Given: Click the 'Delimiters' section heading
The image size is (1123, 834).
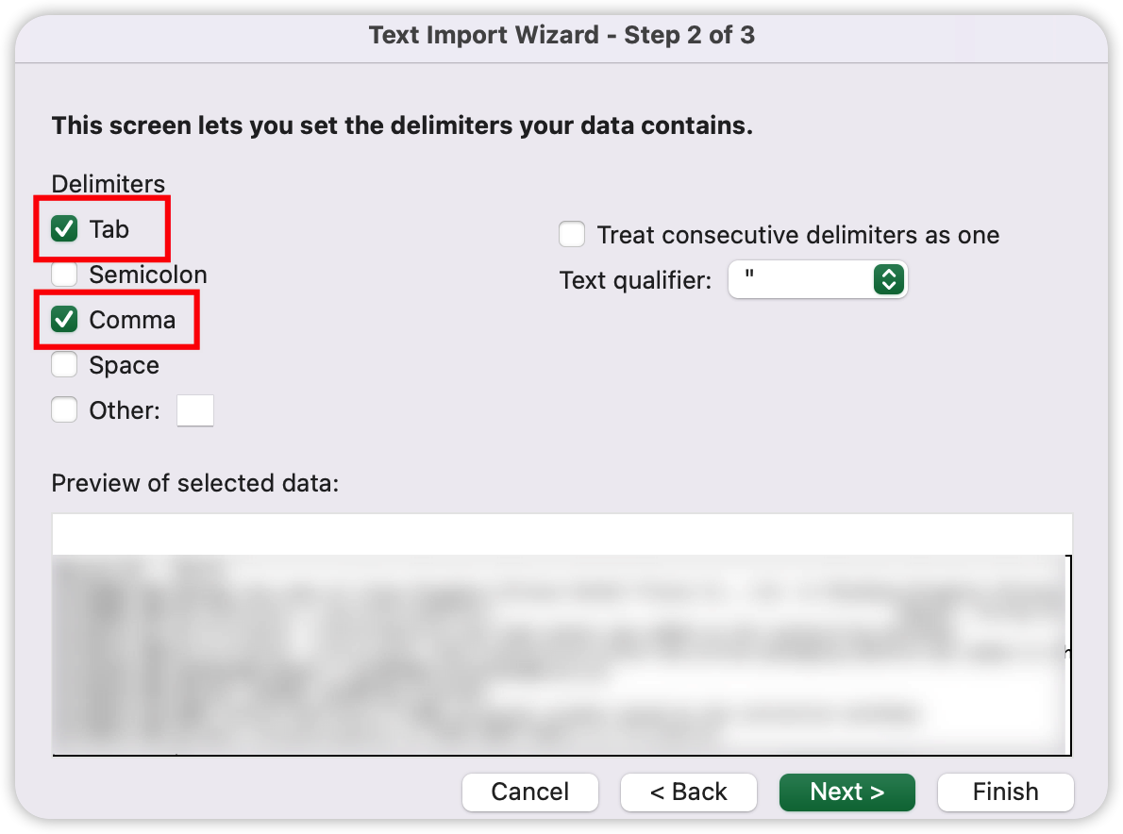Looking at the screenshot, I should click(x=108, y=184).
